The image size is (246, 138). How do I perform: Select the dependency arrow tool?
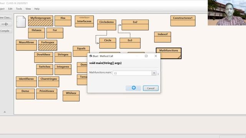(6, 24)
